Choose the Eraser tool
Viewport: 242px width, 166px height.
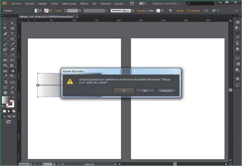tap(12, 50)
